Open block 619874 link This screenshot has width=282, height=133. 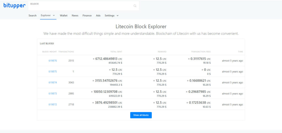53,82
